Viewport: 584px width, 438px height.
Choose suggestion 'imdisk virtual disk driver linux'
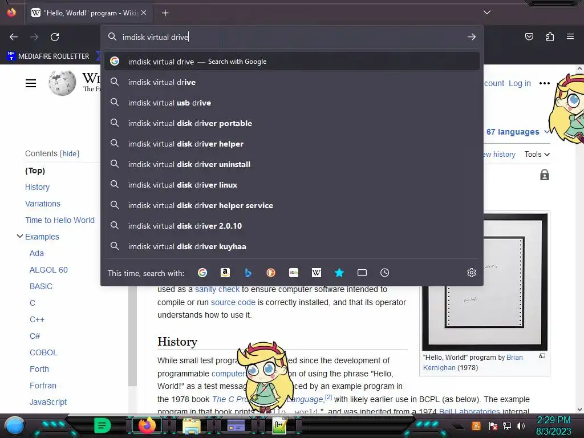pos(292,185)
